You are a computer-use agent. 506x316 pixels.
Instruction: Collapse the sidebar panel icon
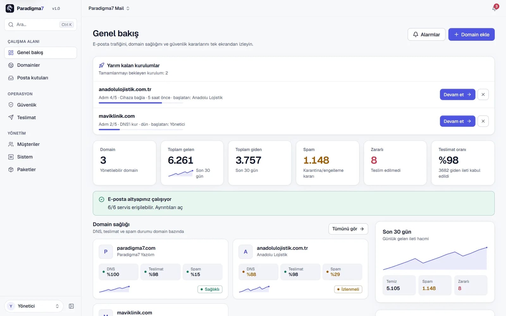(x=71, y=306)
